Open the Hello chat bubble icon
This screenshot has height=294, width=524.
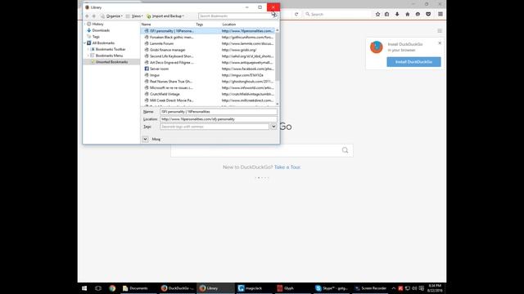click(x=418, y=15)
